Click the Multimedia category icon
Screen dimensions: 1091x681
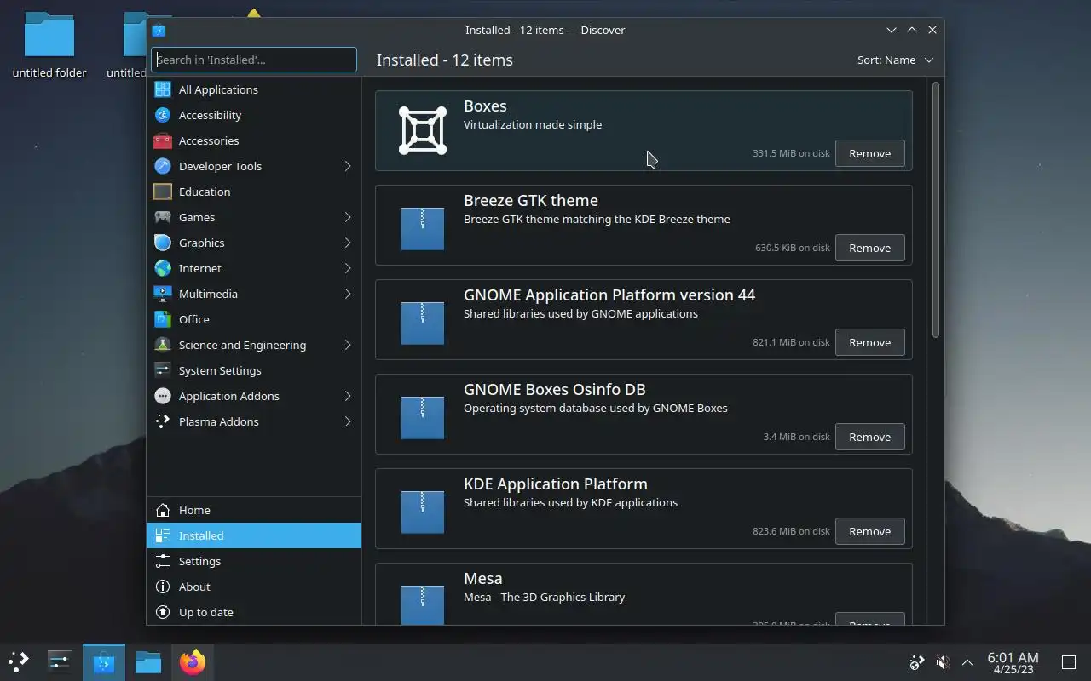(163, 294)
